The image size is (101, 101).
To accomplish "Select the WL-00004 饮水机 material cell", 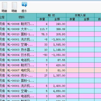I will click(x=22, y=55).
